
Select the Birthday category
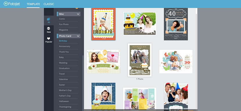(63, 41)
